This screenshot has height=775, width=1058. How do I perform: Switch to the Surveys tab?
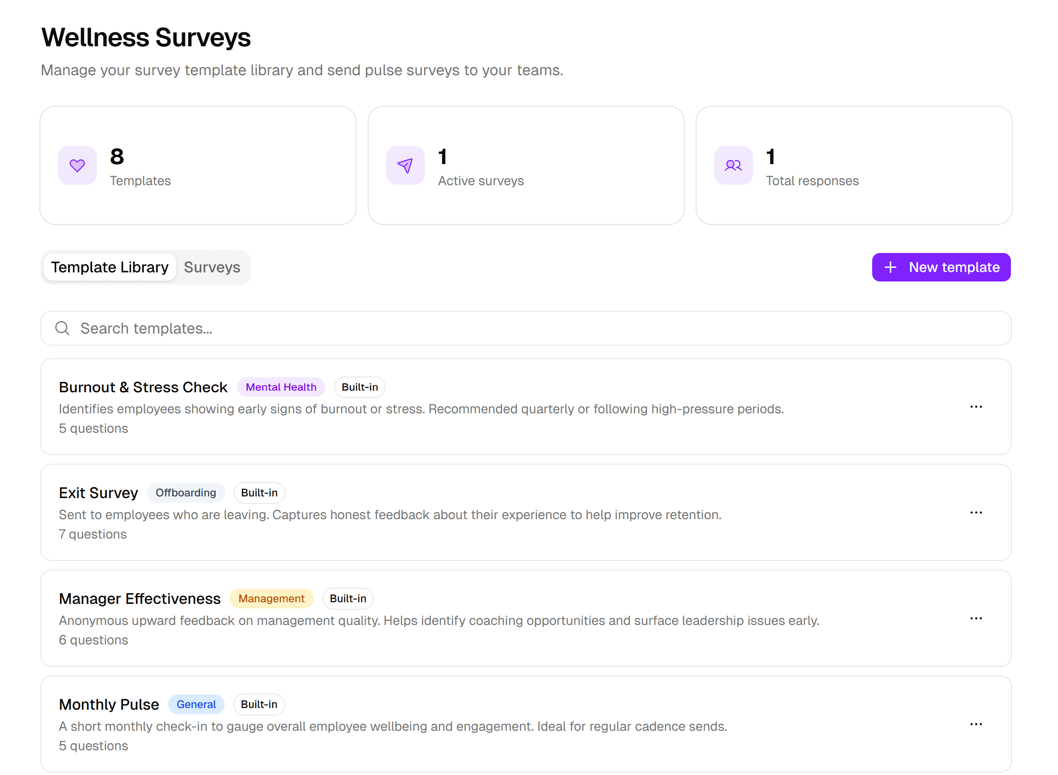pyautogui.click(x=212, y=267)
